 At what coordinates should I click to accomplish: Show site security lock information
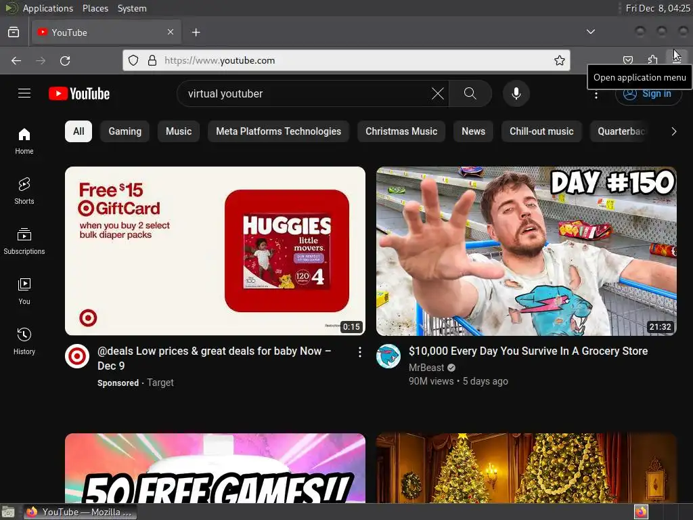(x=152, y=60)
